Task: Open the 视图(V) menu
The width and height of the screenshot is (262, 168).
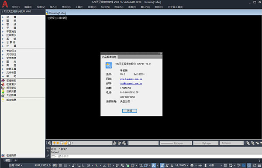Action: 41,7
